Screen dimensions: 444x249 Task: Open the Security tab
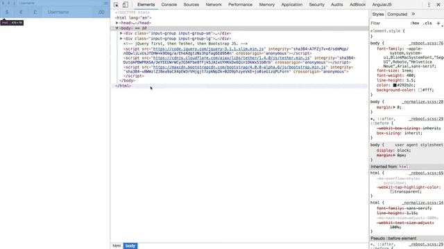tap(316, 5)
